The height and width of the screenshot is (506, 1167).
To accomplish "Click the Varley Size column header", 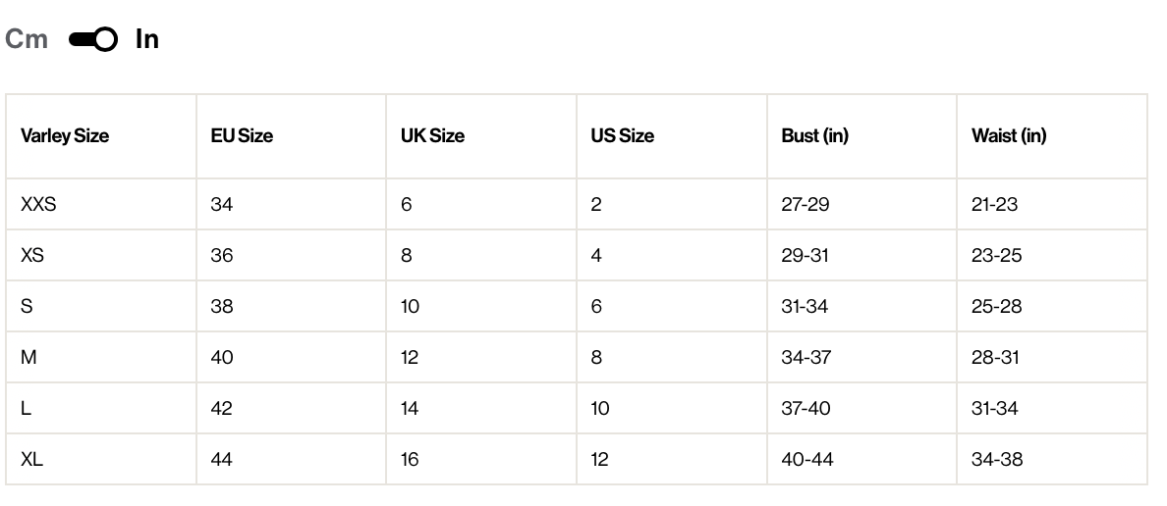I will pos(65,136).
